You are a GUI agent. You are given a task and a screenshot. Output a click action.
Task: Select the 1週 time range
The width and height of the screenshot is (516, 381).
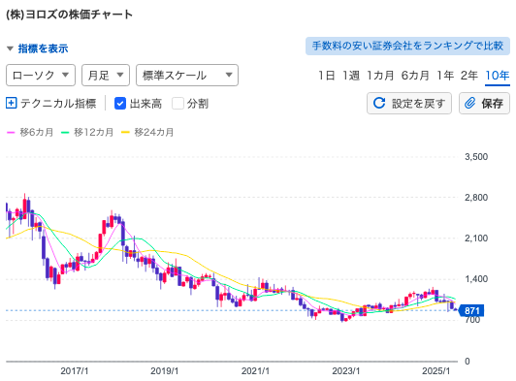[x=351, y=76]
